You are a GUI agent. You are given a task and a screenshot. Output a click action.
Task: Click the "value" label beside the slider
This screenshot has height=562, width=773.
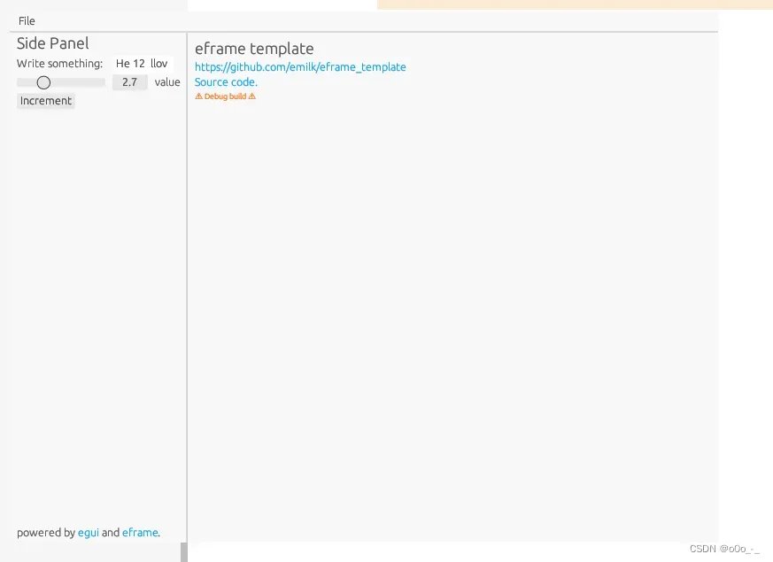click(167, 82)
